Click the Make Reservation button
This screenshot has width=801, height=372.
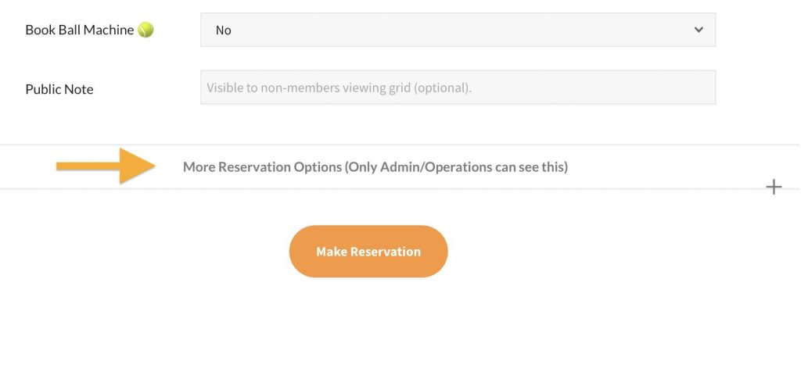pos(368,252)
